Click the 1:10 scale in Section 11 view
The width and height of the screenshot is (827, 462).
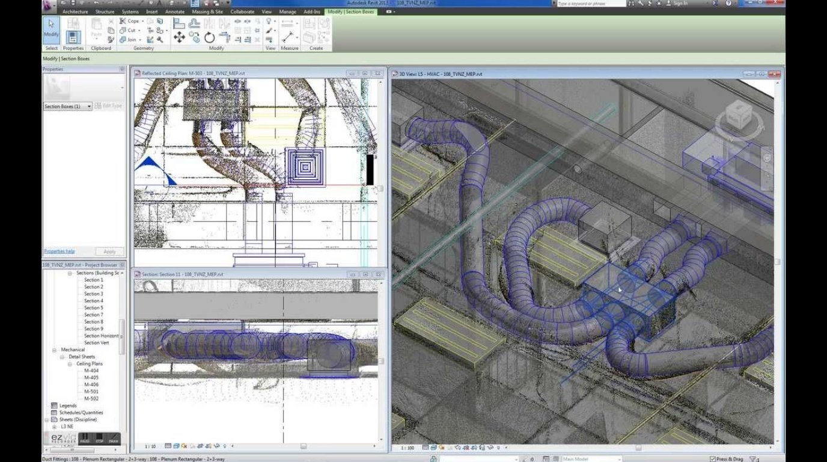pos(150,446)
